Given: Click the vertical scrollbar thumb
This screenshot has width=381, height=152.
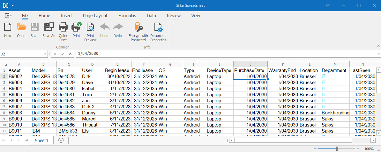Looking at the screenshot, I should [x=378, y=83].
